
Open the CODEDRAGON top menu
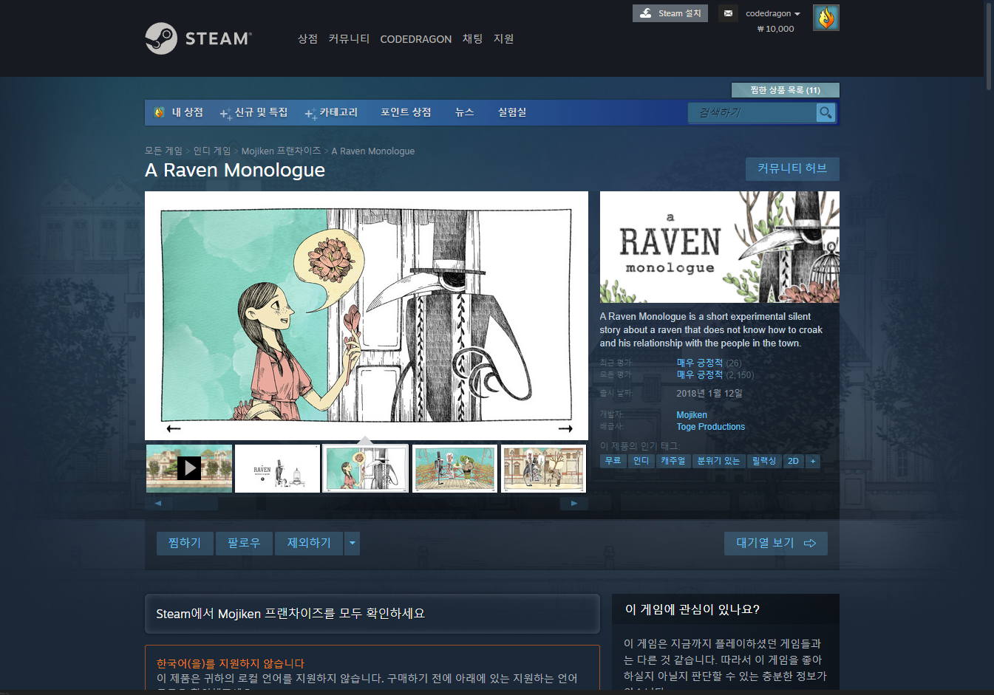416,39
